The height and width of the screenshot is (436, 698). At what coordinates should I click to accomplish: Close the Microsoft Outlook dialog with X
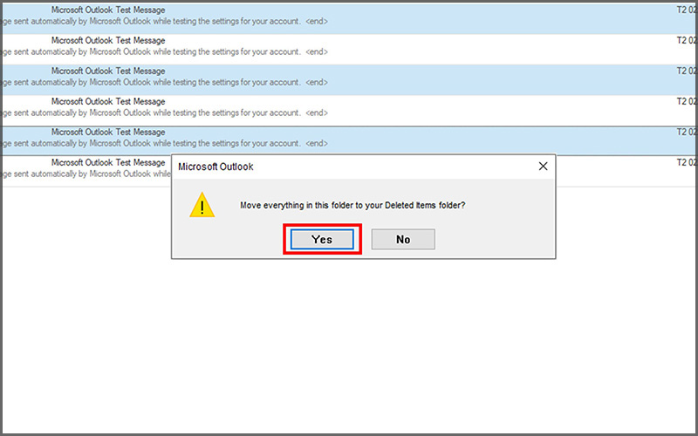(x=543, y=167)
